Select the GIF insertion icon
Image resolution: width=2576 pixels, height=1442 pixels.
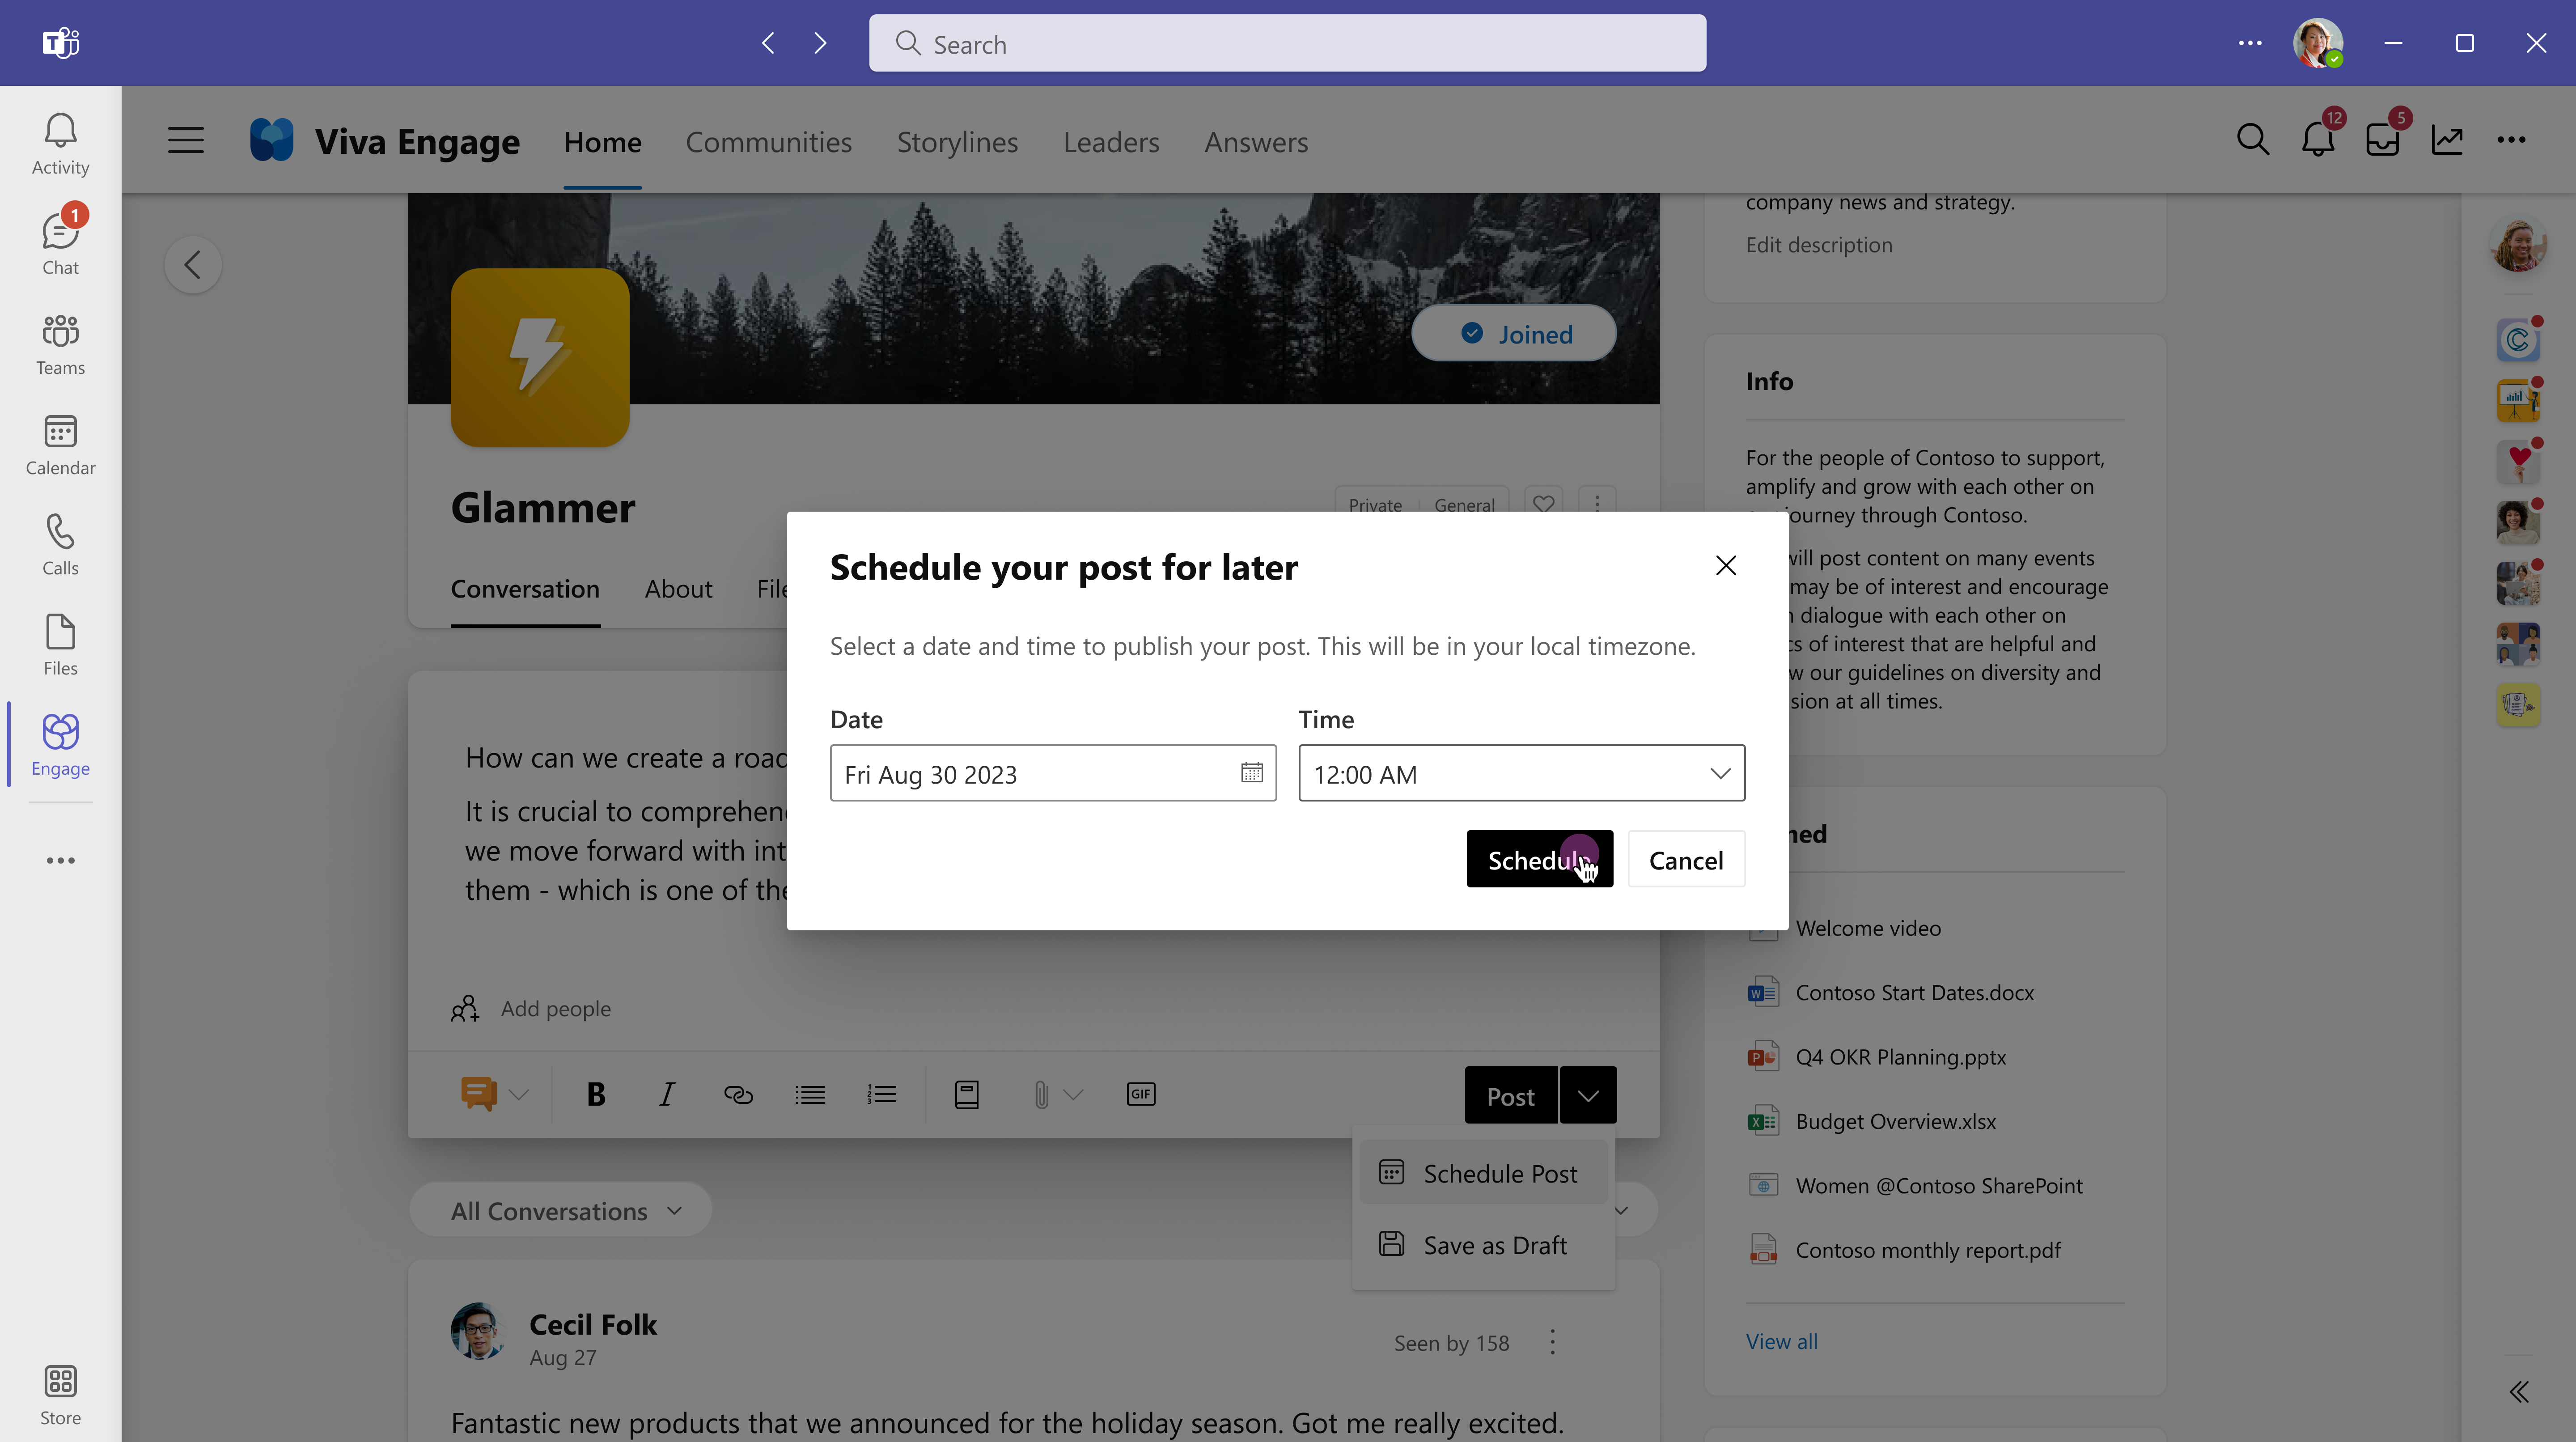click(1141, 1094)
